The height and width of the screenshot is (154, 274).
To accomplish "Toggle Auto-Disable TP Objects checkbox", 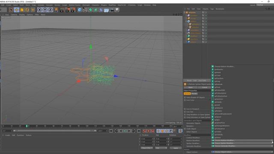I will 185,98.
